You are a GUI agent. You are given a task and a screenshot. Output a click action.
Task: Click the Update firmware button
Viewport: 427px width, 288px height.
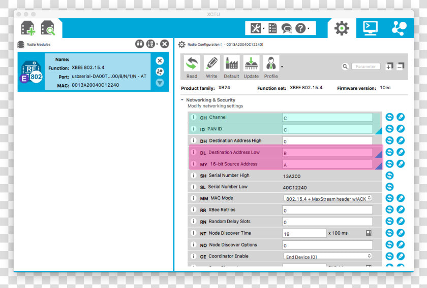pyautogui.click(x=251, y=67)
